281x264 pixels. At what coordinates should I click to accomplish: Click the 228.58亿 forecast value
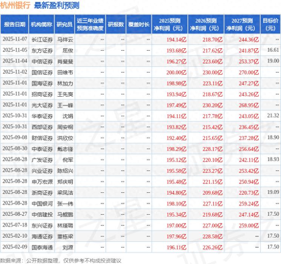213,236
